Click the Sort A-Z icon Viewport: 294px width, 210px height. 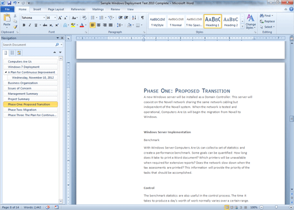[x=134, y=17]
